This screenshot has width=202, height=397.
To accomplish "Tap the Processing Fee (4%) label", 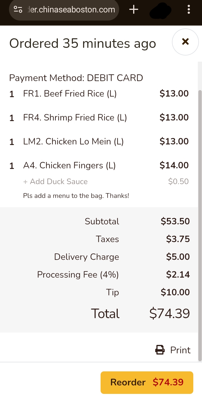I will click(x=78, y=275).
